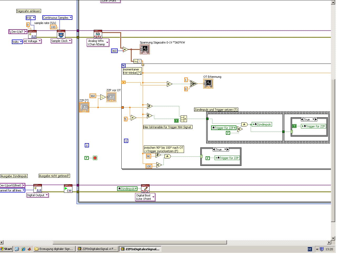Launch MATLAB from quick launch

coord(29,249)
